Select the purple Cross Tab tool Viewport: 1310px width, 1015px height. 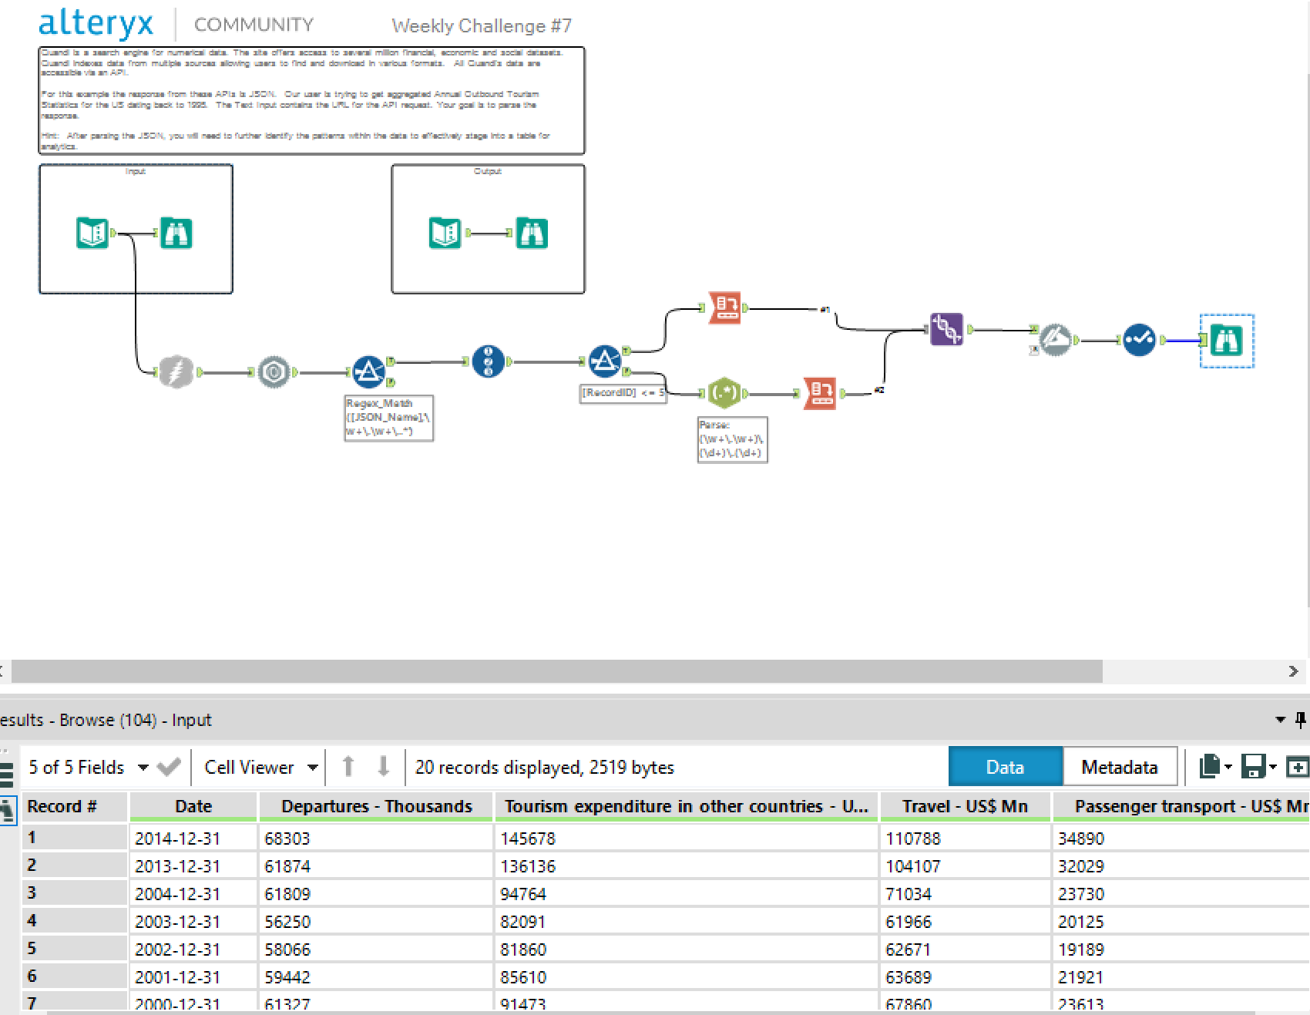(946, 331)
